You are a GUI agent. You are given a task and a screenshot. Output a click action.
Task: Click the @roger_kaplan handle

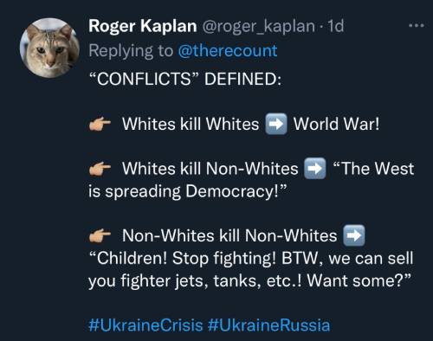pyautogui.click(x=259, y=27)
